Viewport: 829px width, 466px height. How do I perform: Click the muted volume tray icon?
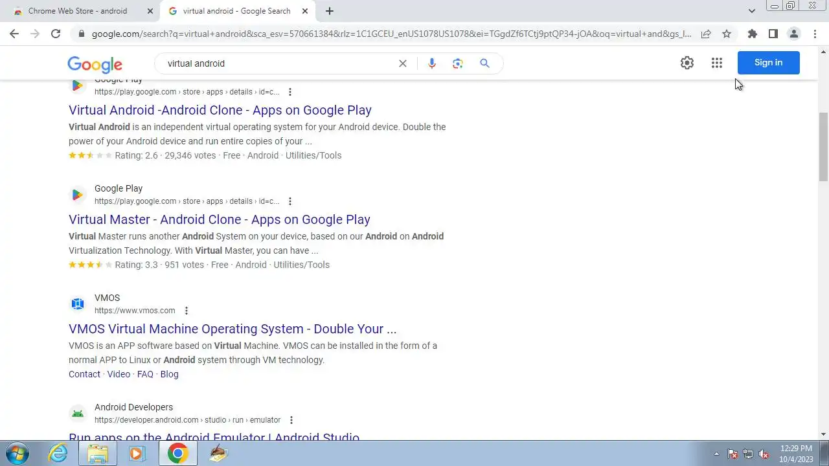[764, 454]
